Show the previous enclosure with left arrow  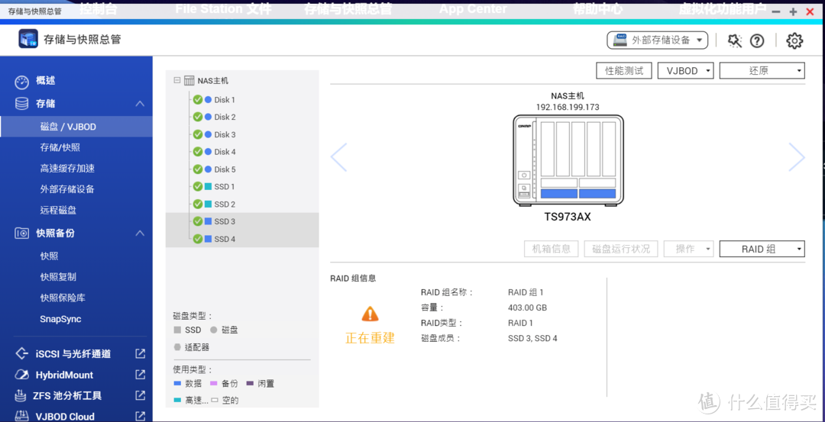(x=339, y=156)
